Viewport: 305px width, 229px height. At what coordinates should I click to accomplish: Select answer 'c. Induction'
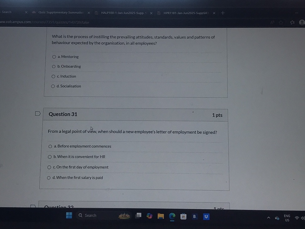click(53, 76)
